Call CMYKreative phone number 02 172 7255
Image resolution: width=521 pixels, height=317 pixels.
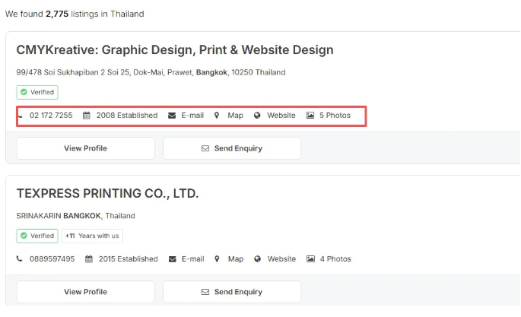51,116
